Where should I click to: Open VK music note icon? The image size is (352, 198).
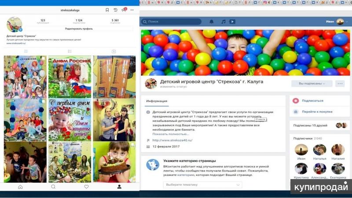pos(224,22)
